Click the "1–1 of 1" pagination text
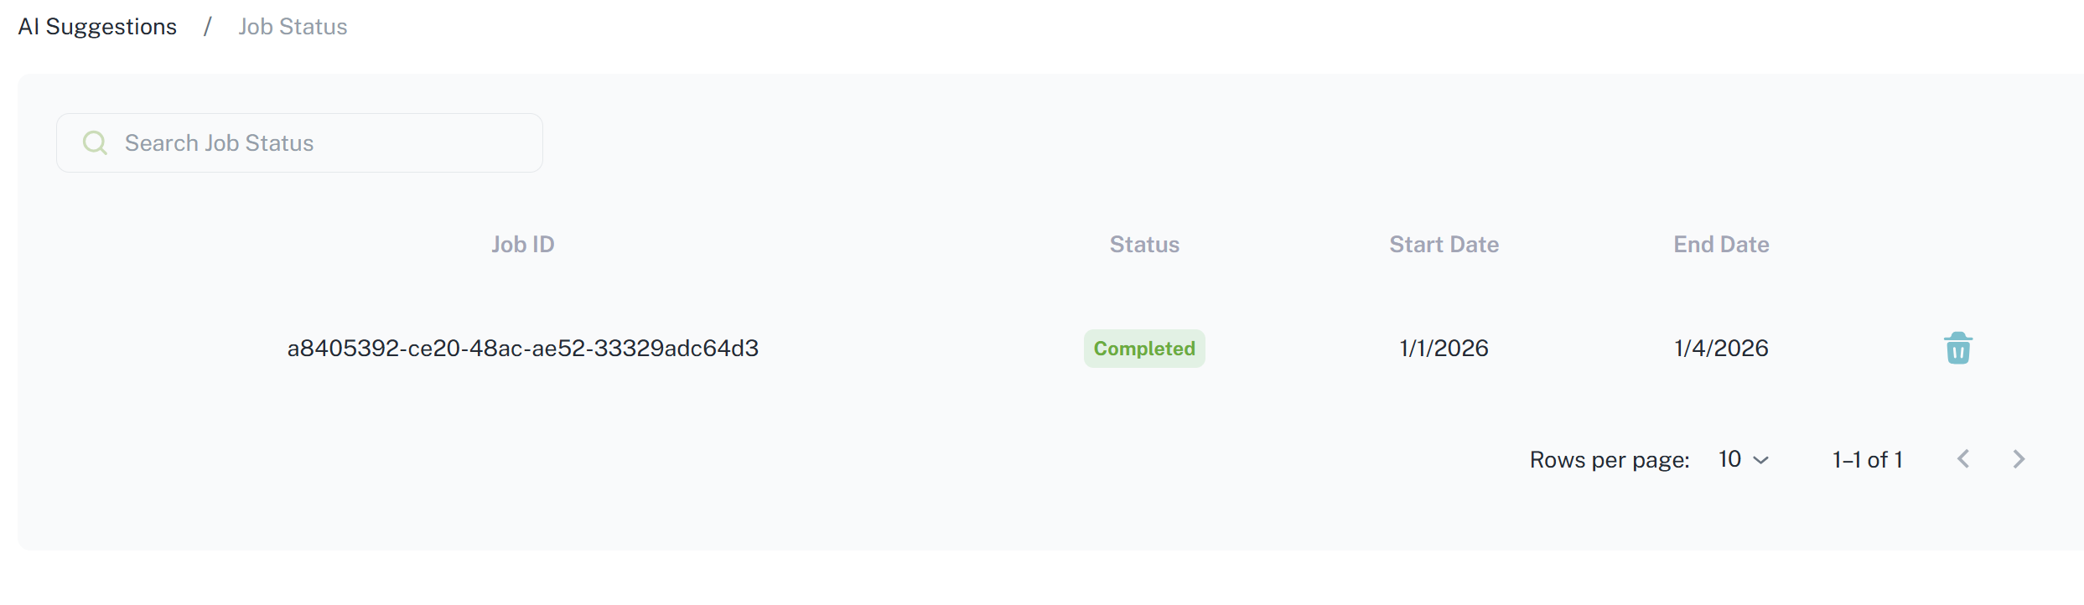The width and height of the screenshot is (2084, 605). pos(1867,460)
